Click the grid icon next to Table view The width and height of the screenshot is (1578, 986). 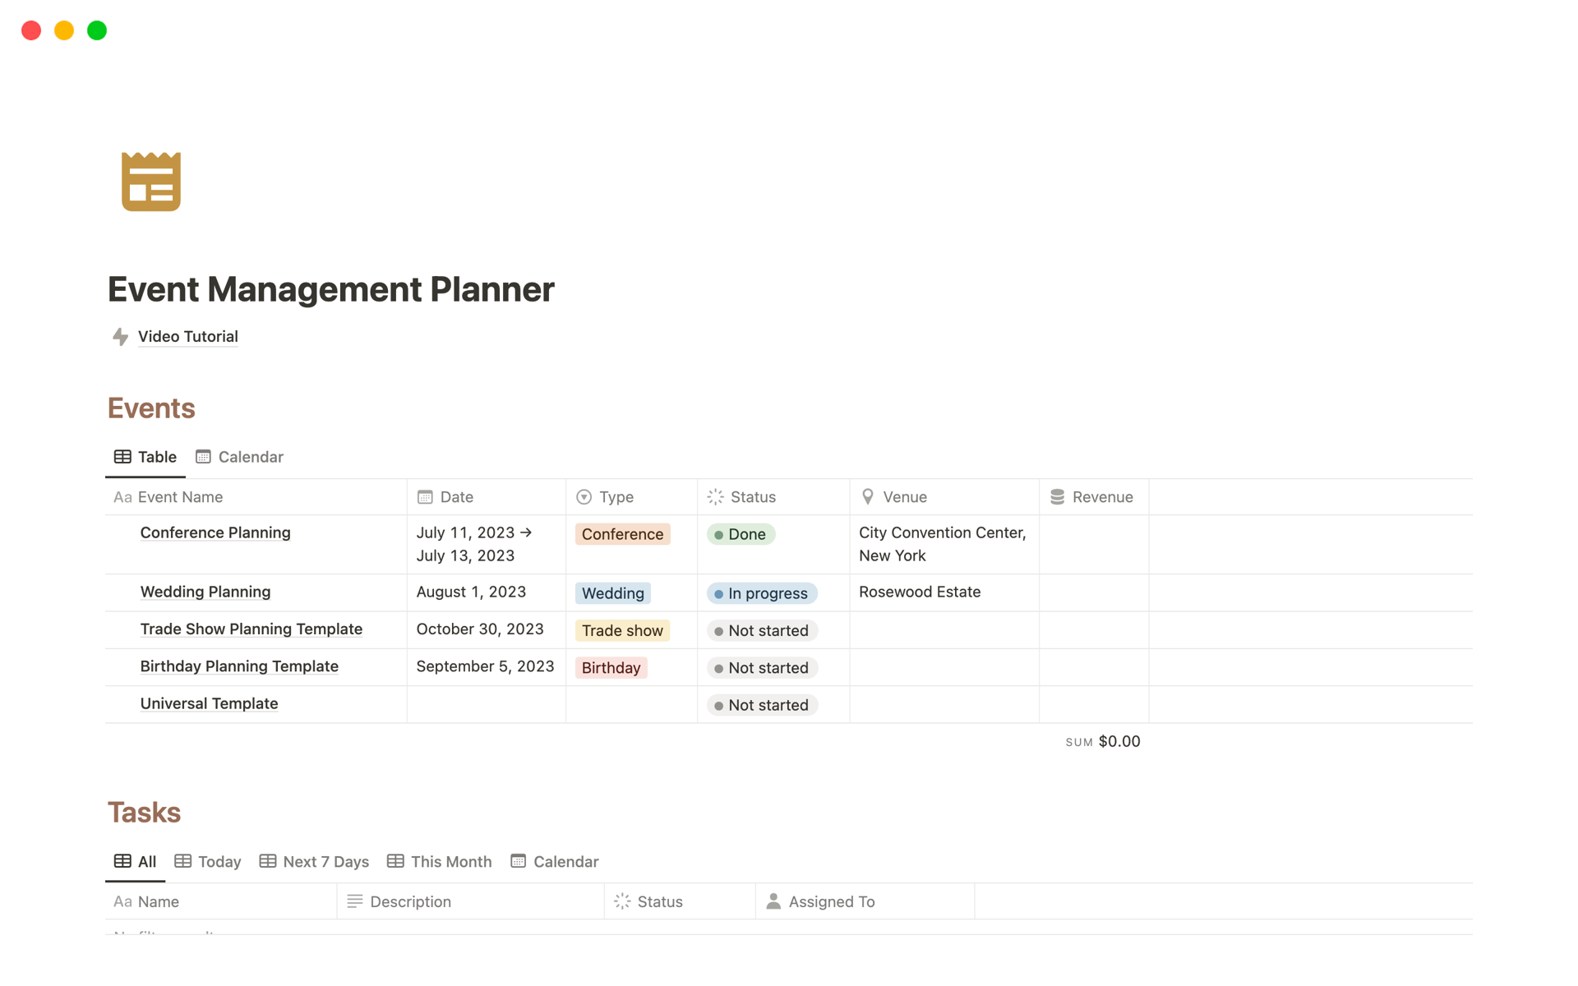(x=122, y=455)
